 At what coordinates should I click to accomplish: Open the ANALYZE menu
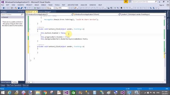(84, 5)
